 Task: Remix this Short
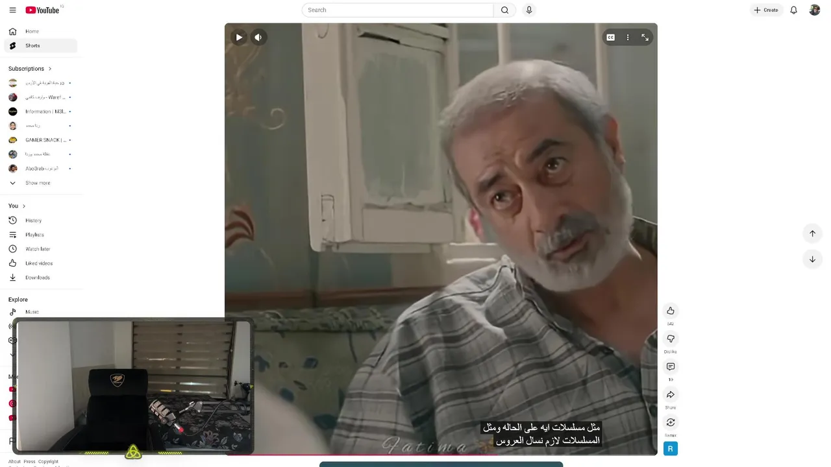click(x=671, y=422)
